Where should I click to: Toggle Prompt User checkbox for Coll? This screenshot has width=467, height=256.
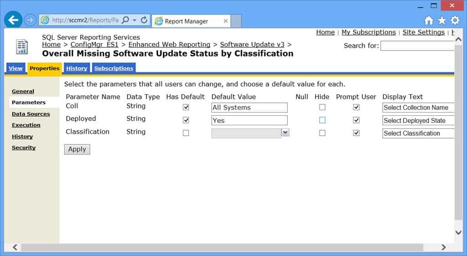pyautogui.click(x=356, y=107)
